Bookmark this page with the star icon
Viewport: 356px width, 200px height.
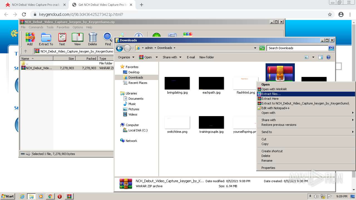click(x=330, y=14)
